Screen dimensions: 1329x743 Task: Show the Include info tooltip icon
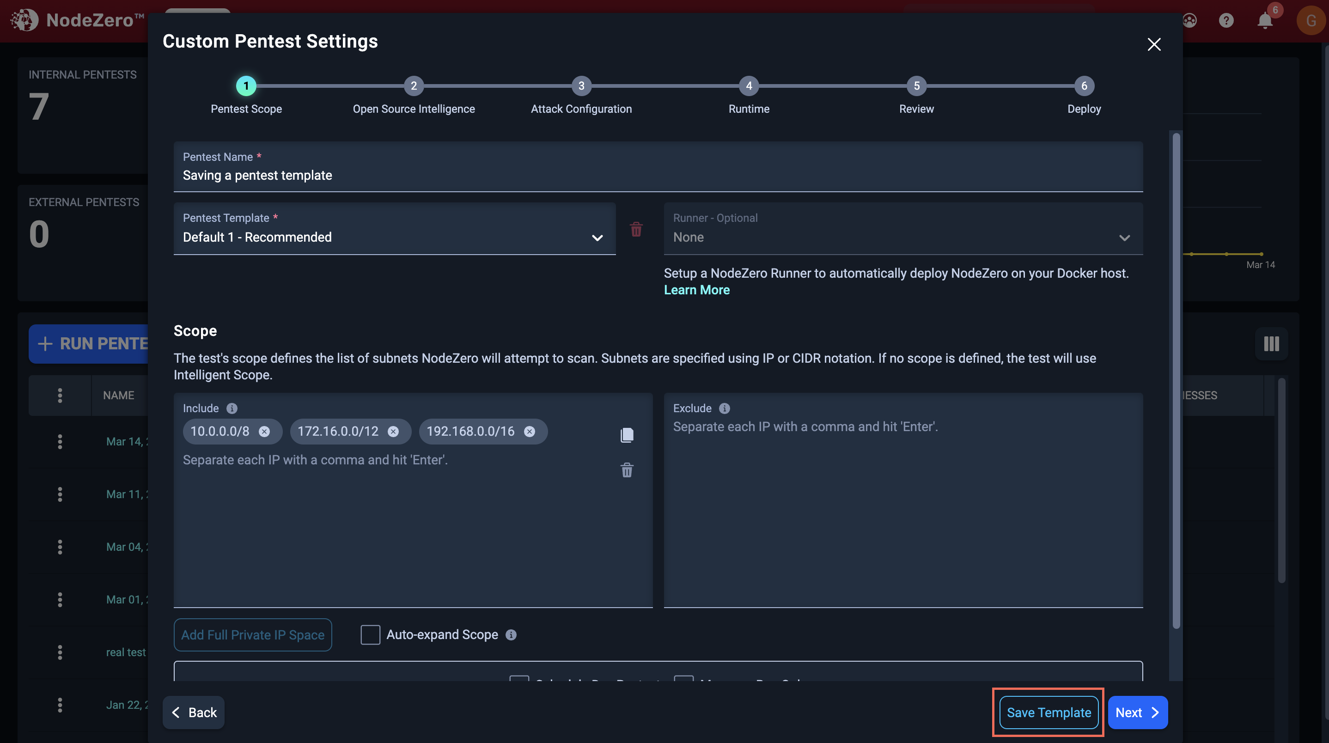232,408
